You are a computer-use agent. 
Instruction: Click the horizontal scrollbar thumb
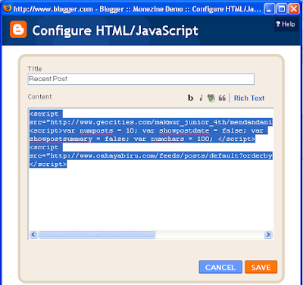coord(97,234)
